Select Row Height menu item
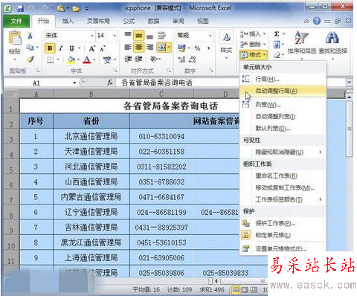Screen dimensions: 357x296 283,79
